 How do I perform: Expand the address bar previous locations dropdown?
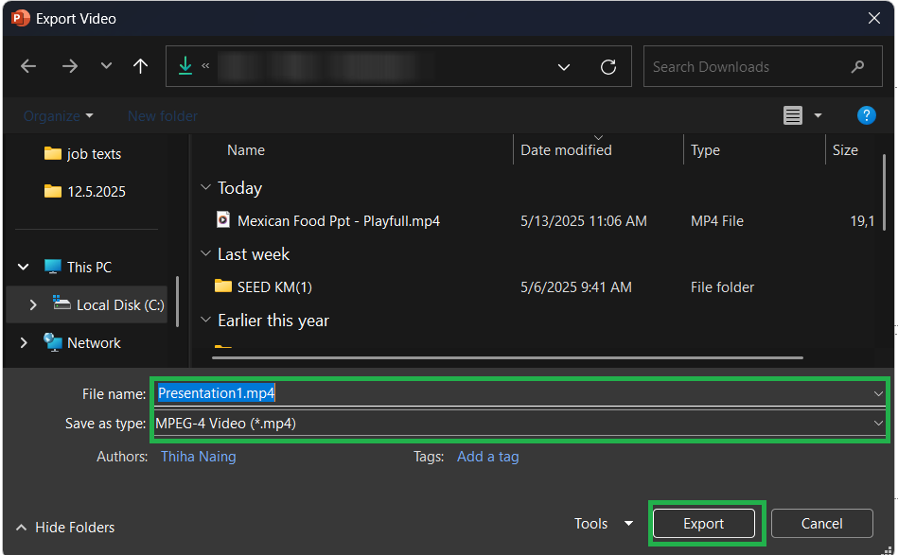click(564, 67)
